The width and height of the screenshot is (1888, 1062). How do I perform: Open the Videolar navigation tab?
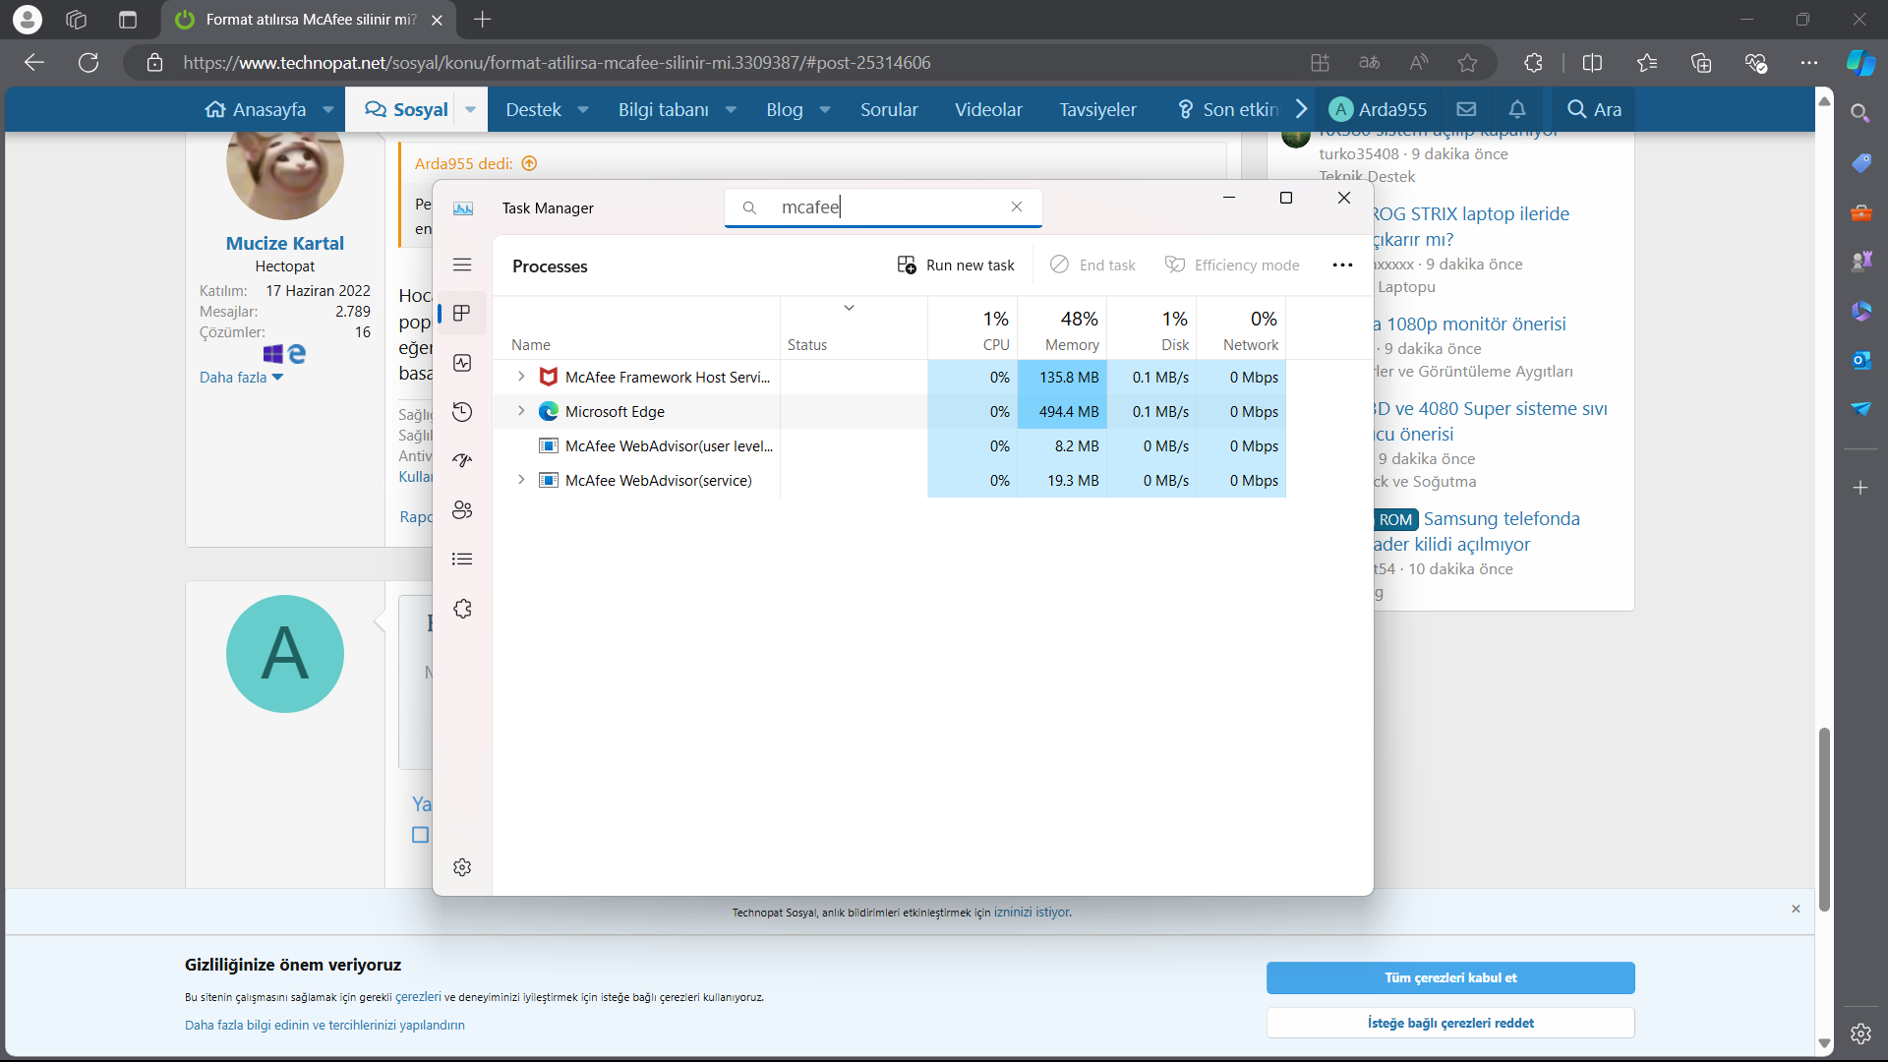[x=987, y=110]
